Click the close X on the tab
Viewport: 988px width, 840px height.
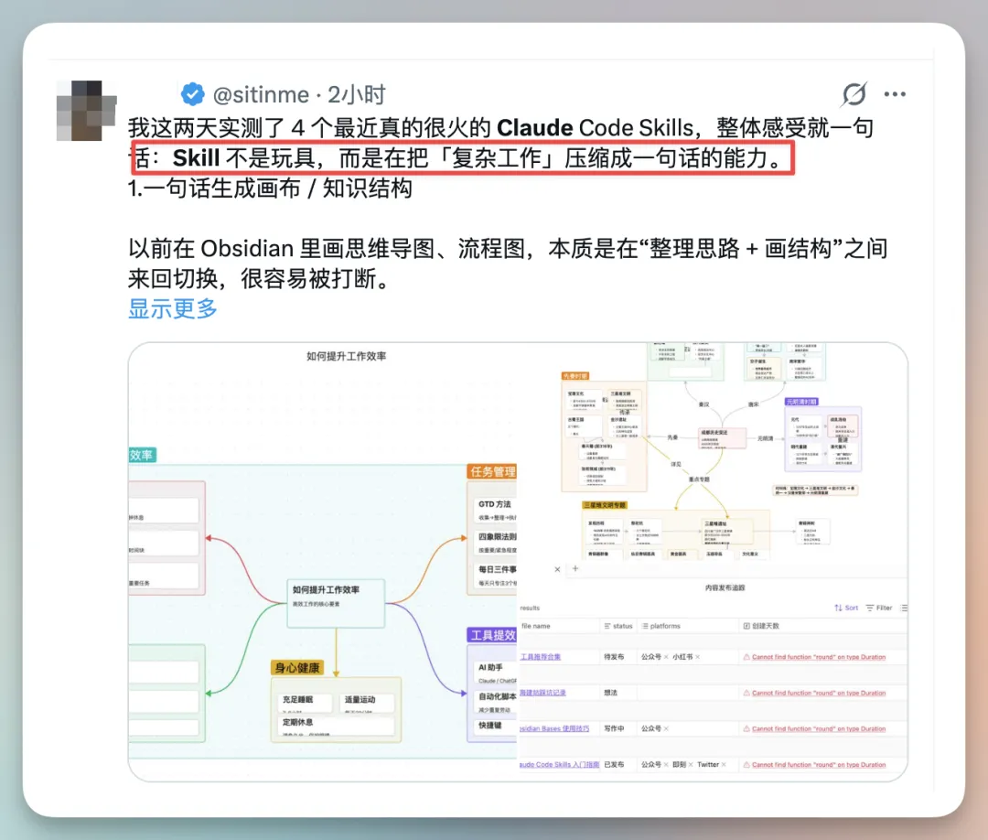[x=558, y=569]
